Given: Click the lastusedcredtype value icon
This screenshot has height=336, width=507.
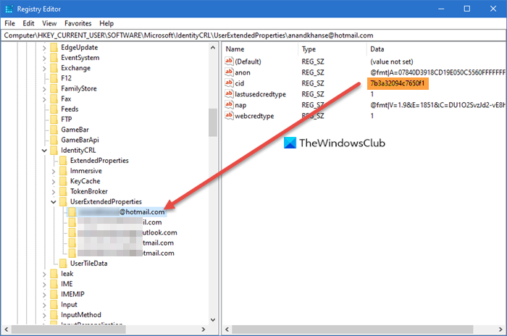Looking at the screenshot, I should (x=229, y=94).
